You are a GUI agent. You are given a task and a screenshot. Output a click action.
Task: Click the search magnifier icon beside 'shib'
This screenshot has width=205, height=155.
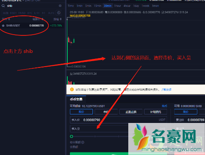click(x=3, y=6)
